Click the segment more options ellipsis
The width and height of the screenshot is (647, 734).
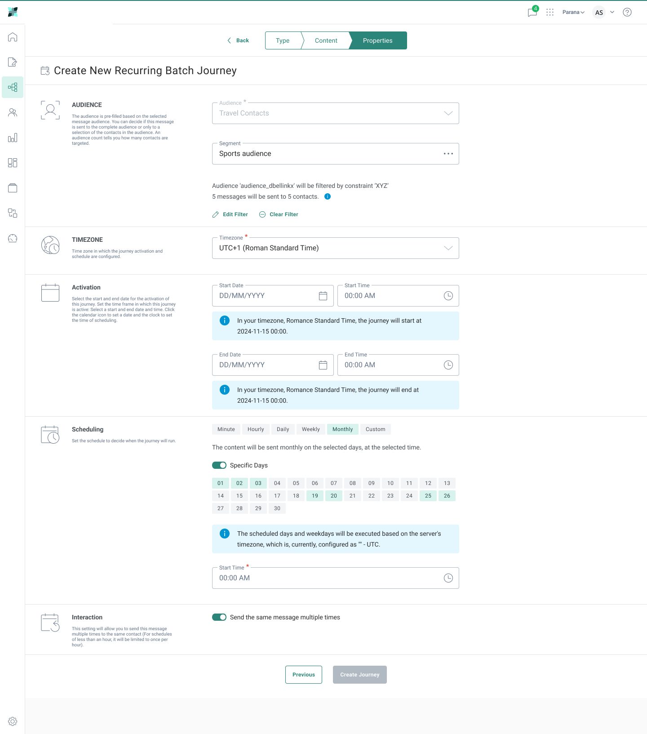(x=448, y=154)
